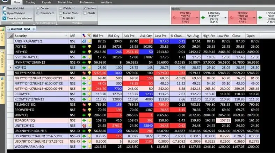Uncheck the Indices checkbox
This screenshot has width=275, height=153.
click(85, 8)
